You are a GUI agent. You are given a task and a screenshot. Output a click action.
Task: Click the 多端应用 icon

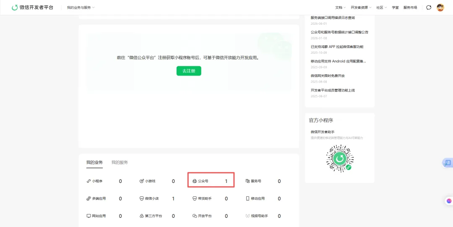pyautogui.click(x=89, y=198)
